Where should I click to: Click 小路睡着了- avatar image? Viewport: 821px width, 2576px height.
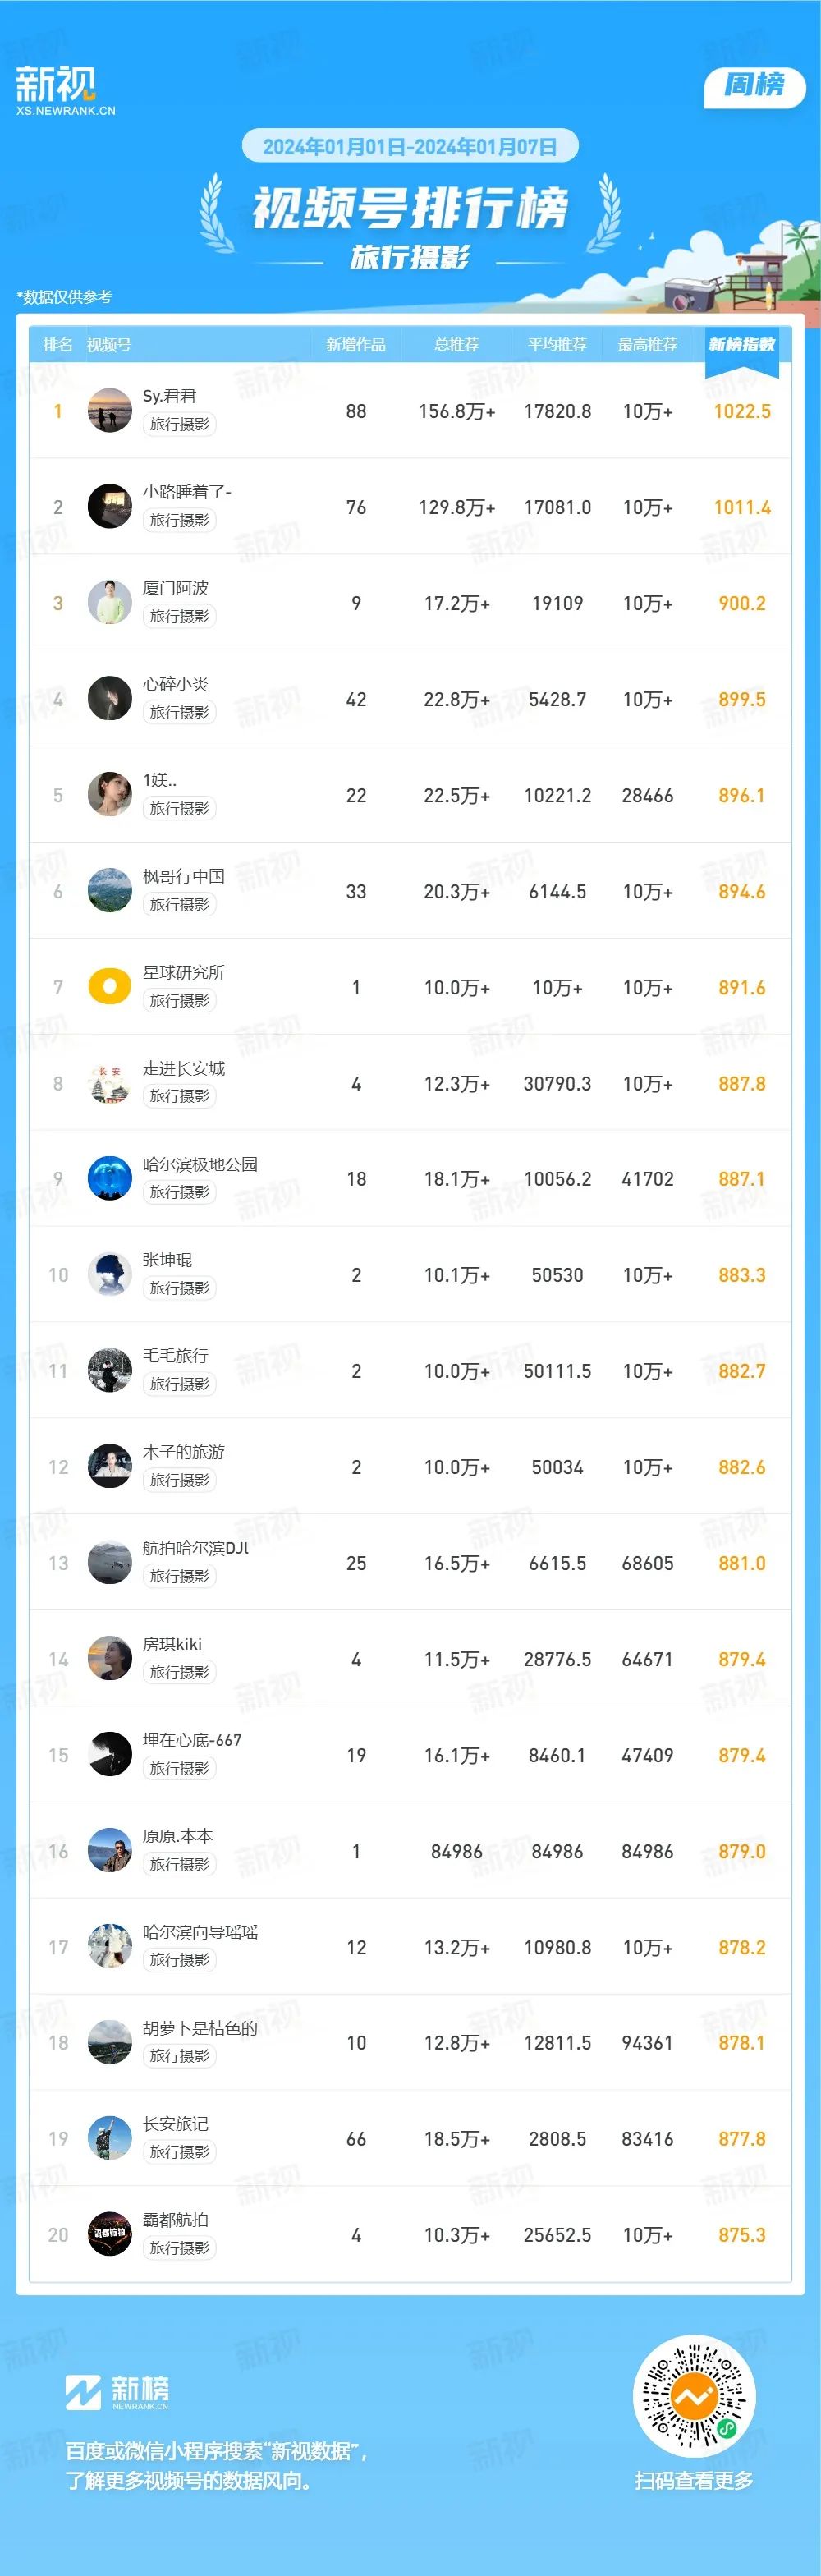[x=110, y=507]
